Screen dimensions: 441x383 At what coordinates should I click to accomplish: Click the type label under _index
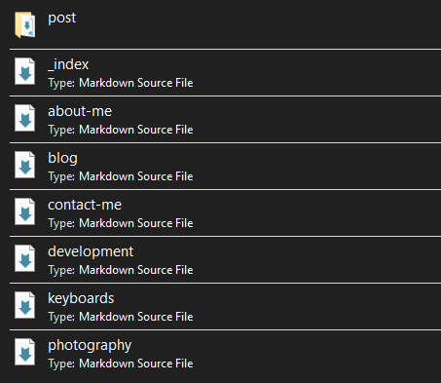pyautogui.click(x=121, y=83)
